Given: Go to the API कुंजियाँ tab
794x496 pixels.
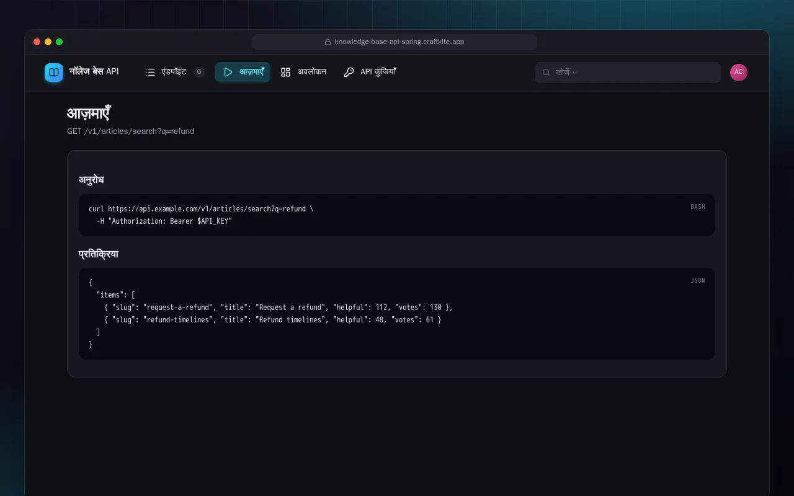Looking at the screenshot, I should (x=370, y=72).
